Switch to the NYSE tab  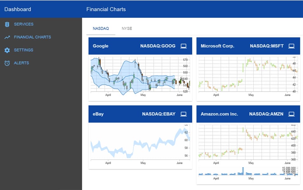(127, 28)
